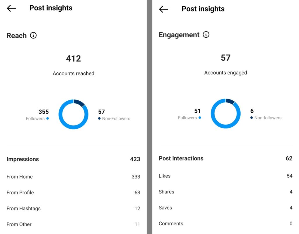This screenshot has height=234, width=299.
Task: Click the Non-followers legend dot under Engagement
Action: click(251, 118)
